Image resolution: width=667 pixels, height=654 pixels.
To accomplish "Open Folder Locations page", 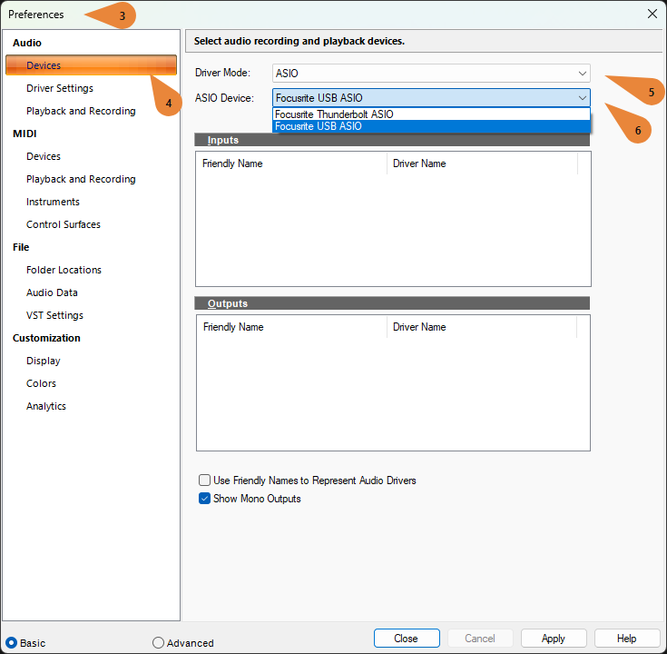I will (64, 270).
